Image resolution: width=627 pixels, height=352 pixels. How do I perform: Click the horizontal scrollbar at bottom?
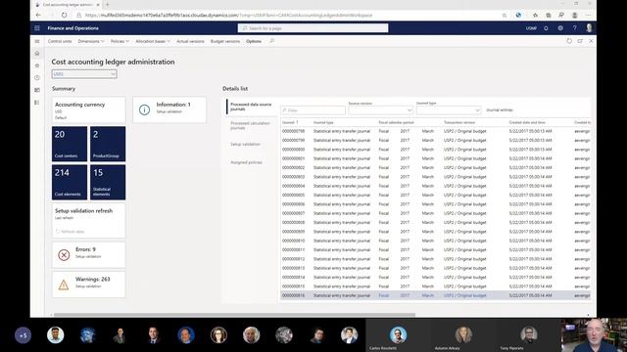(x=234, y=315)
